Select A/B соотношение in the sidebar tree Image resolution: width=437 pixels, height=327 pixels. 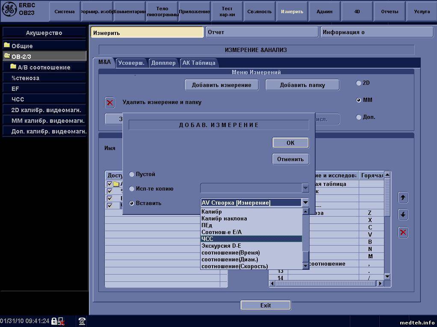44,67
